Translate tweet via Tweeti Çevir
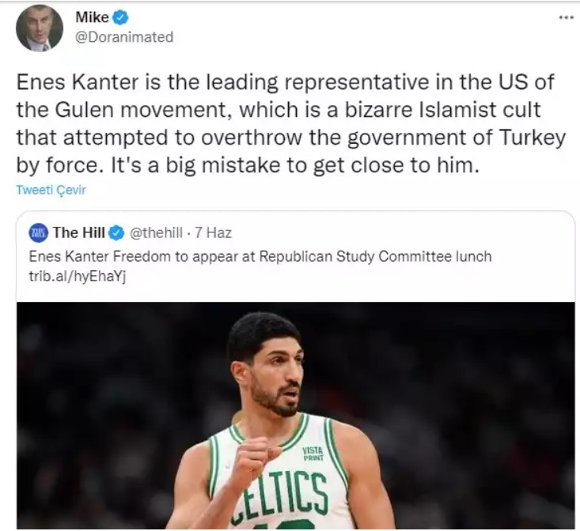This screenshot has height=531, width=580. click(x=51, y=190)
